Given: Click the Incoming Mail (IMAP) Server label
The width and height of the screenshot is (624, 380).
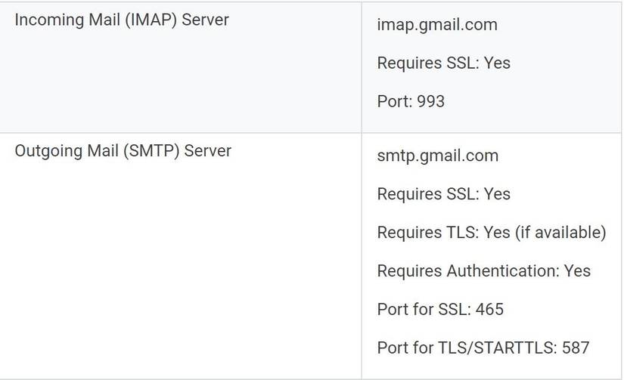Looking at the screenshot, I should [x=122, y=20].
